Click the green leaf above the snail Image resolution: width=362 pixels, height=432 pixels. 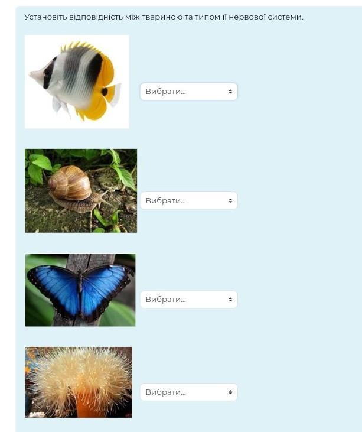(x=42, y=163)
